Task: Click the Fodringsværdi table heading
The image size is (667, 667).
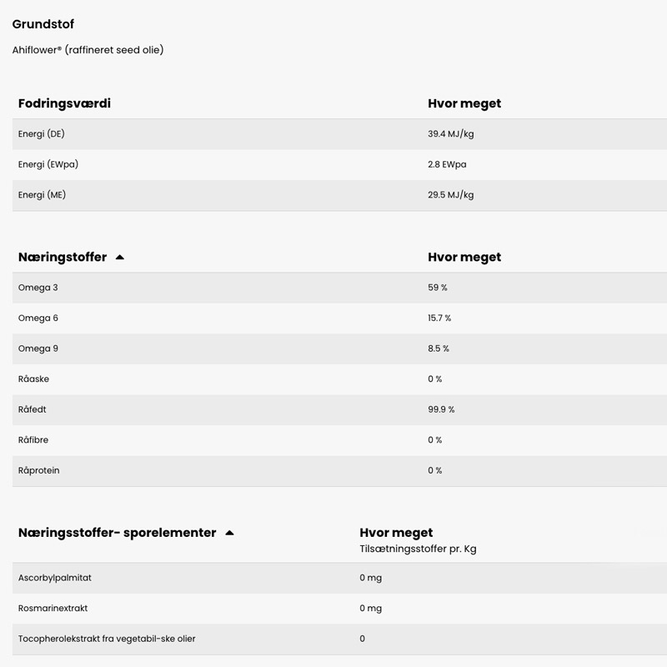Action: coord(64,103)
